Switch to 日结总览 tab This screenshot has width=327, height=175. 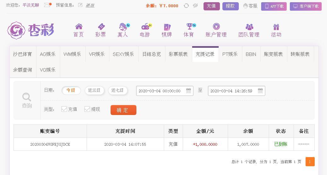point(152,54)
